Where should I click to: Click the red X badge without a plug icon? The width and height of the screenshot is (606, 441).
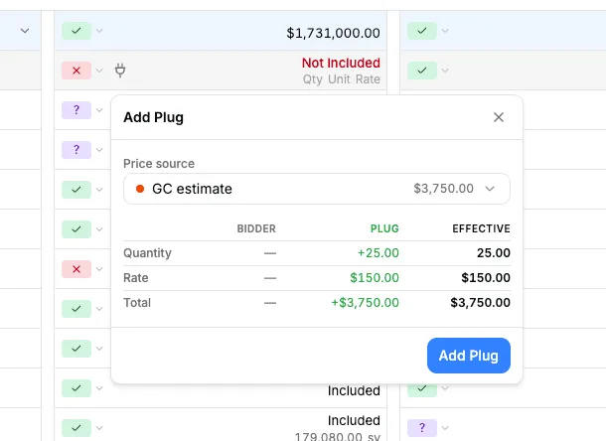76,269
